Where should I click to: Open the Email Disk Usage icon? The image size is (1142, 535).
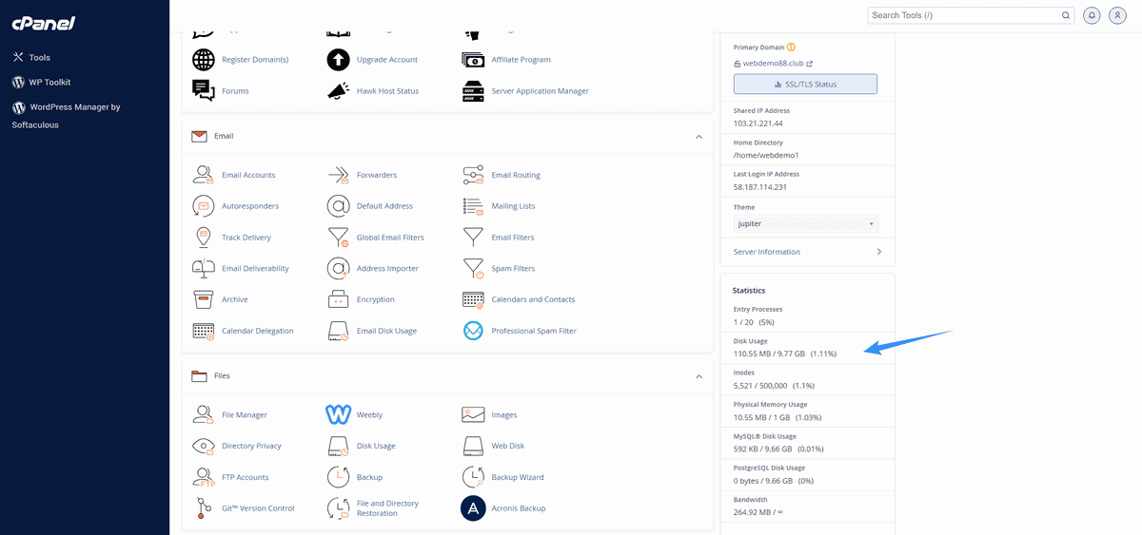[338, 331]
